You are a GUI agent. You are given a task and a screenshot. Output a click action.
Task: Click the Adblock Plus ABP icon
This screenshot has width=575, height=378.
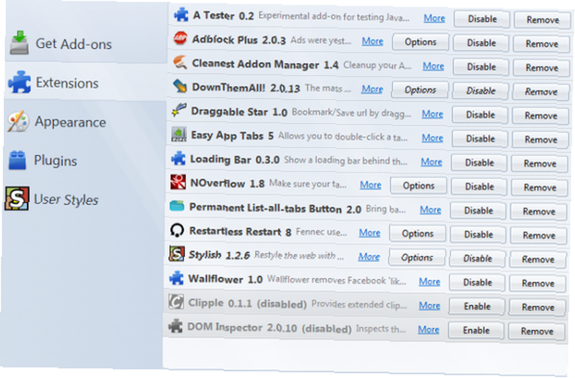(180, 38)
